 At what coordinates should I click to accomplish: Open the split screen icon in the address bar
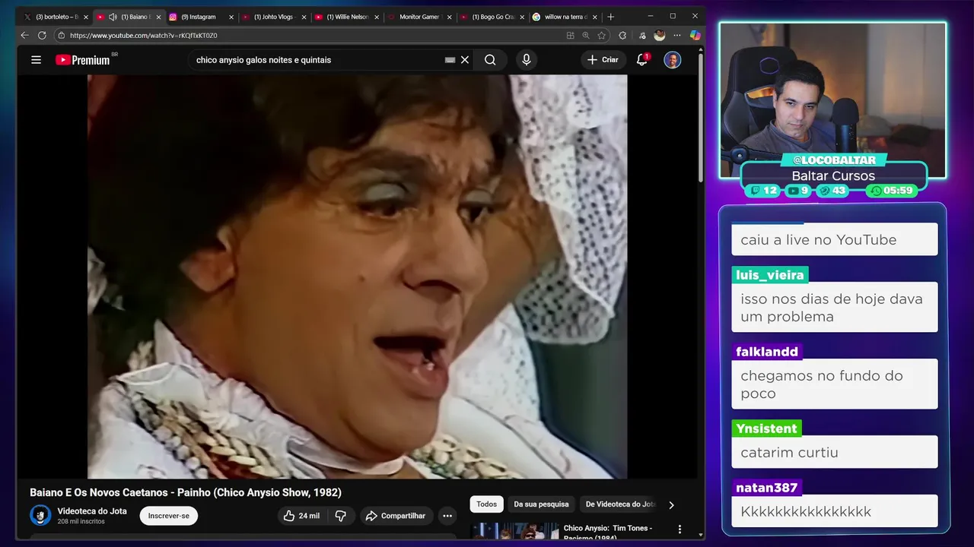pyautogui.click(x=570, y=35)
